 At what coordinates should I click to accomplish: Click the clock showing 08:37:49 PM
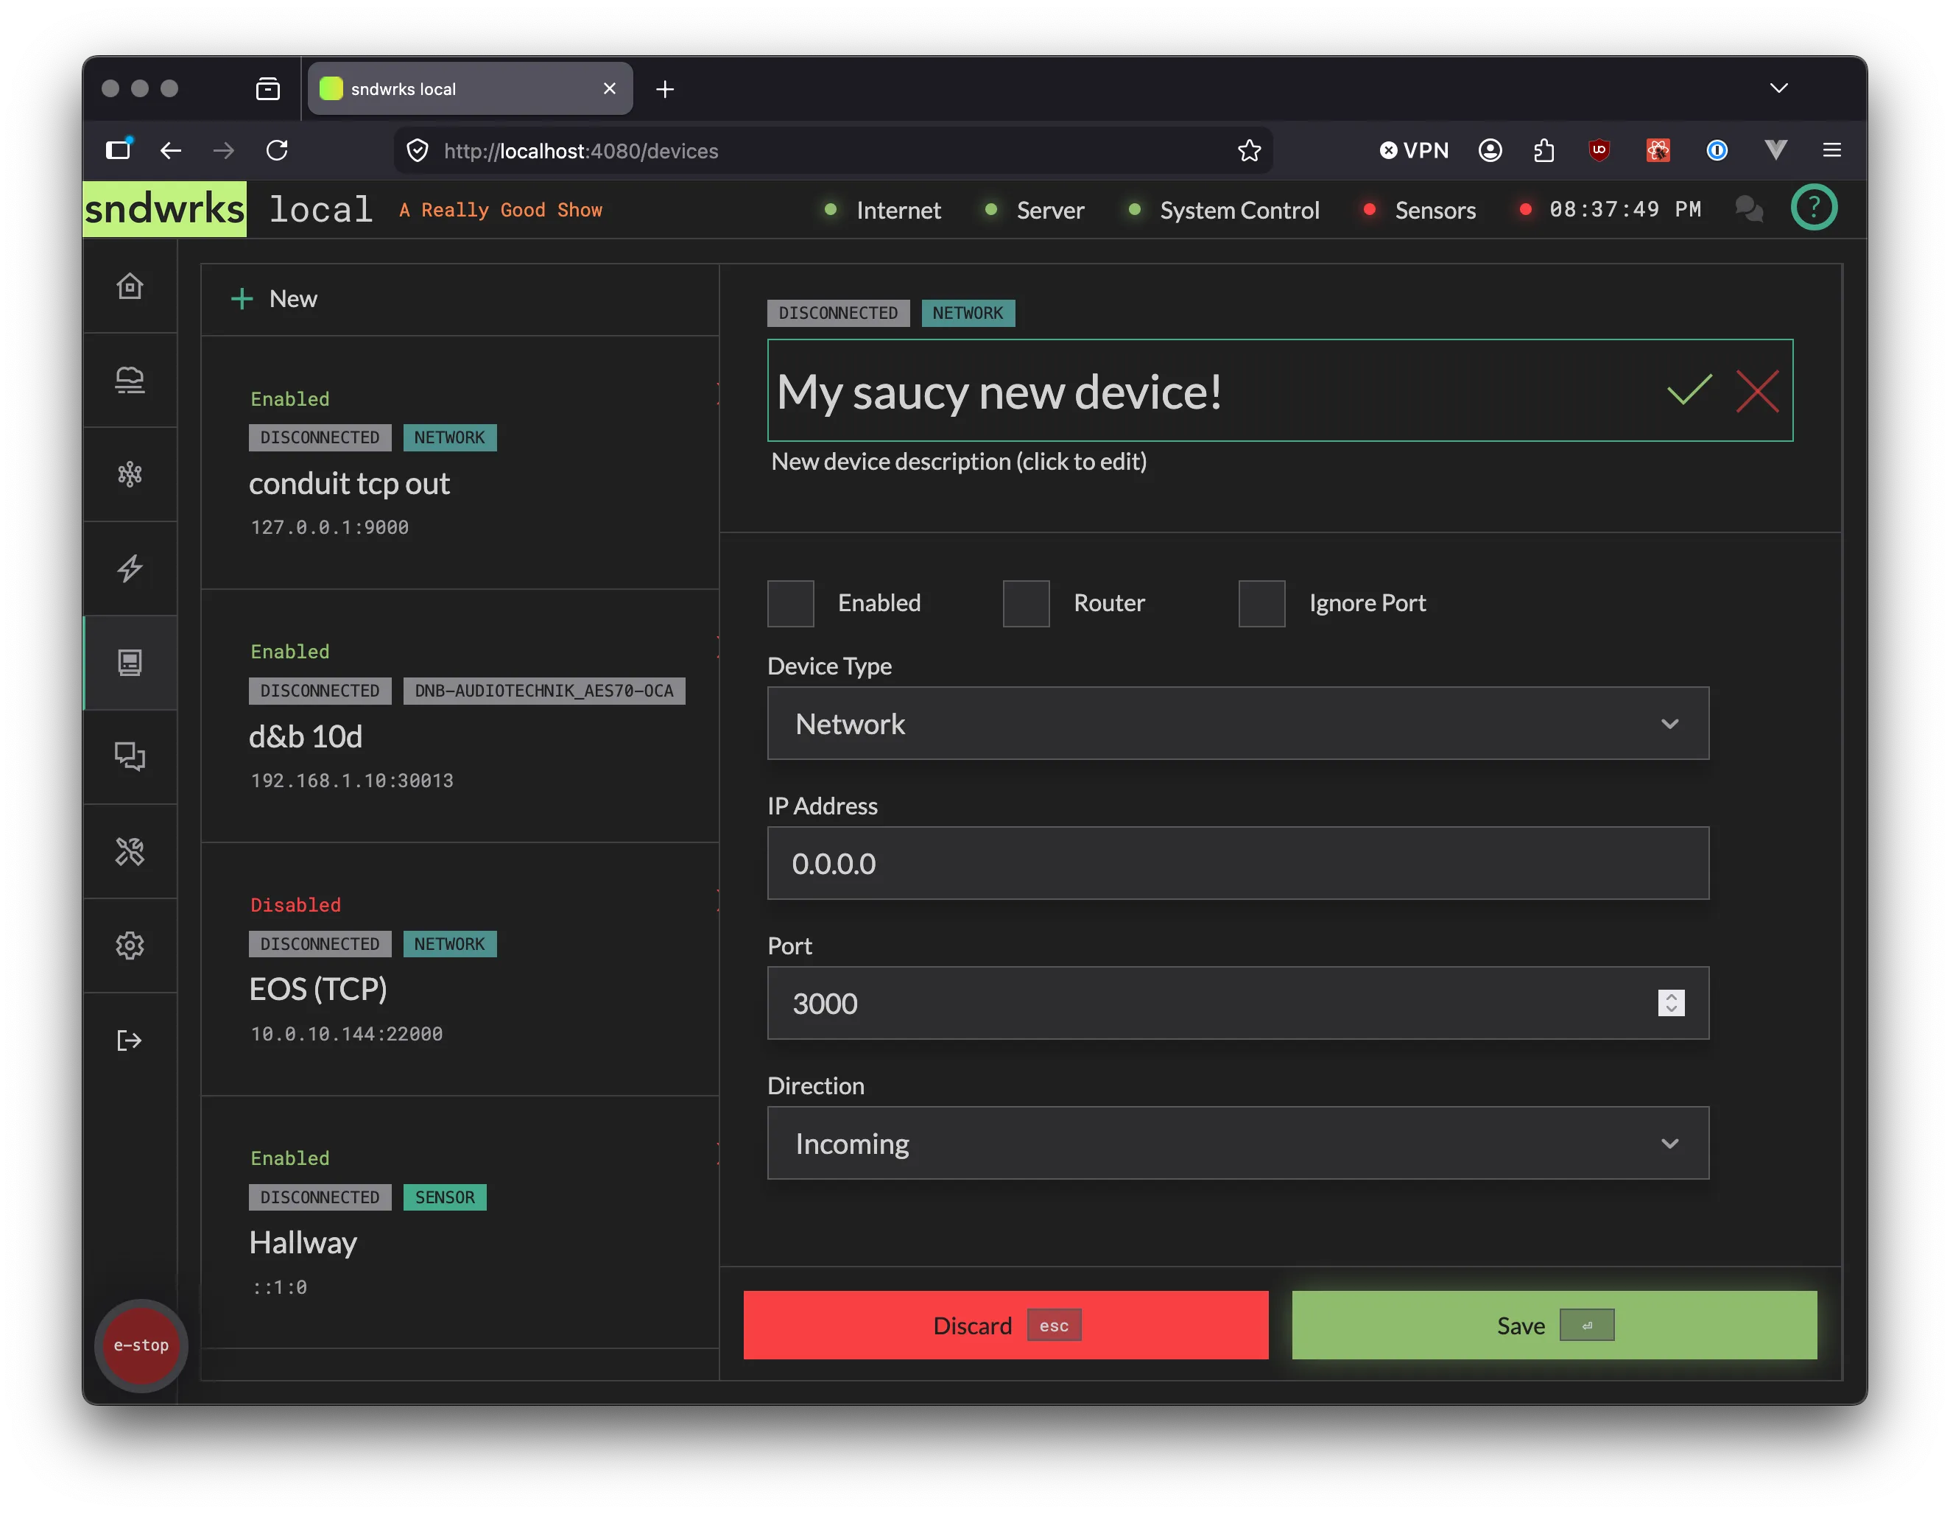(1625, 209)
